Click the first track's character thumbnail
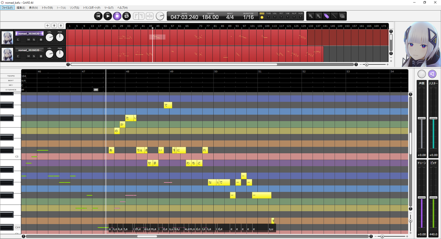 click(x=7, y=38)
